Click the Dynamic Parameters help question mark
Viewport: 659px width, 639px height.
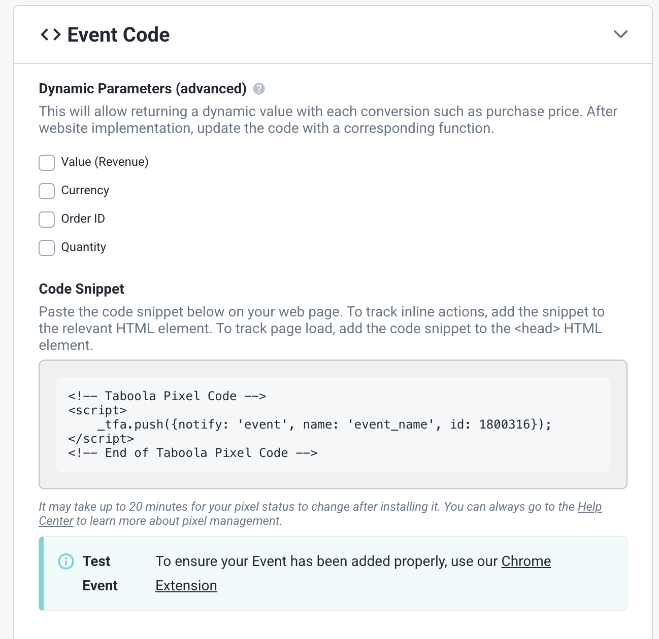[x=259, y=89]
